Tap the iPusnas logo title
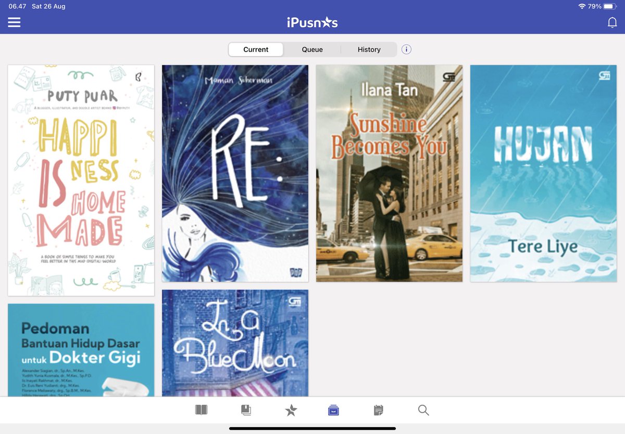 pos(312,22)
